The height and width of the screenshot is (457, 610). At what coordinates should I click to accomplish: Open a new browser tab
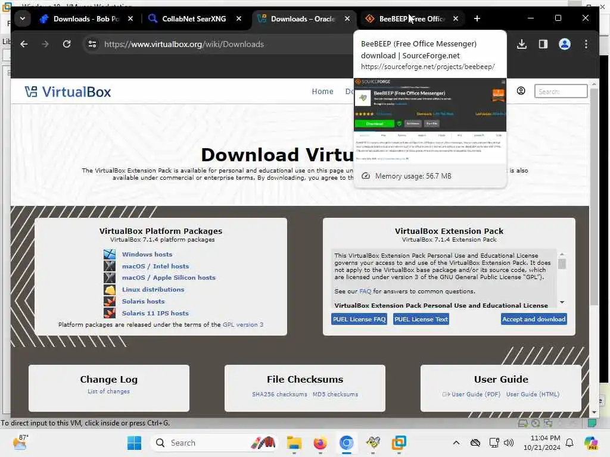tap(477, 18)
